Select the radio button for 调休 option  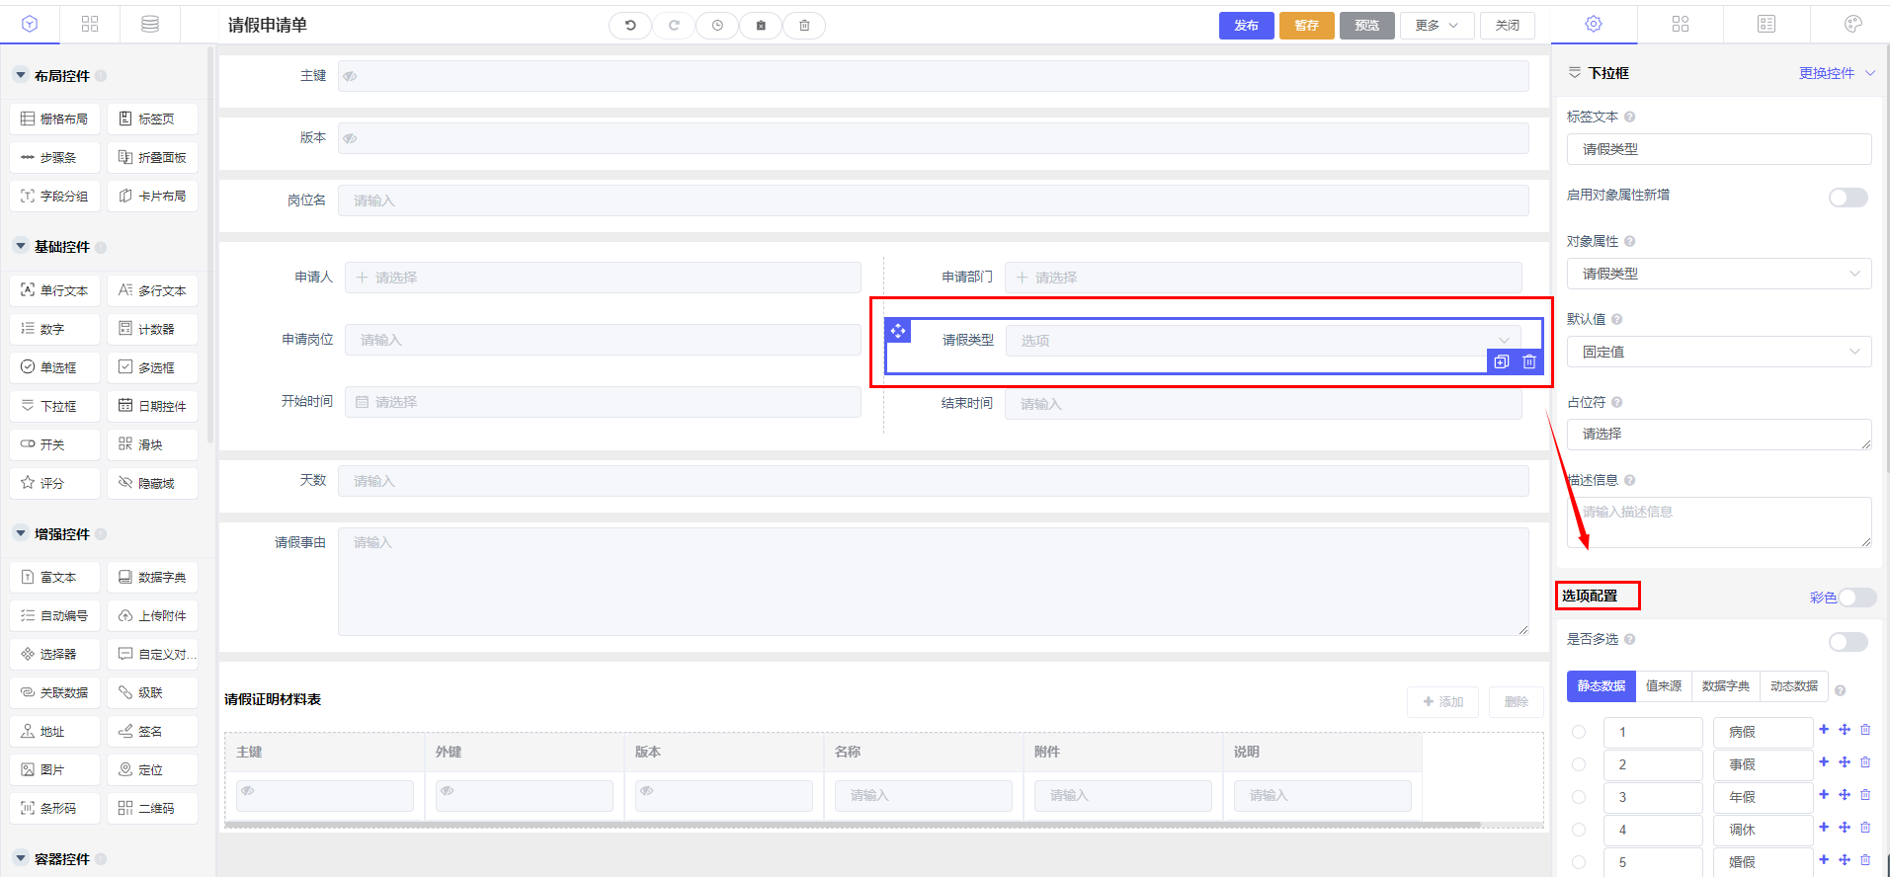click(x=1579, y=830)
